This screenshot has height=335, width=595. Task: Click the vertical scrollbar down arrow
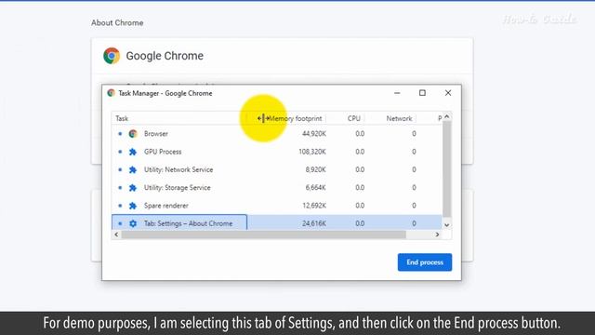click(x=446, y=225)
